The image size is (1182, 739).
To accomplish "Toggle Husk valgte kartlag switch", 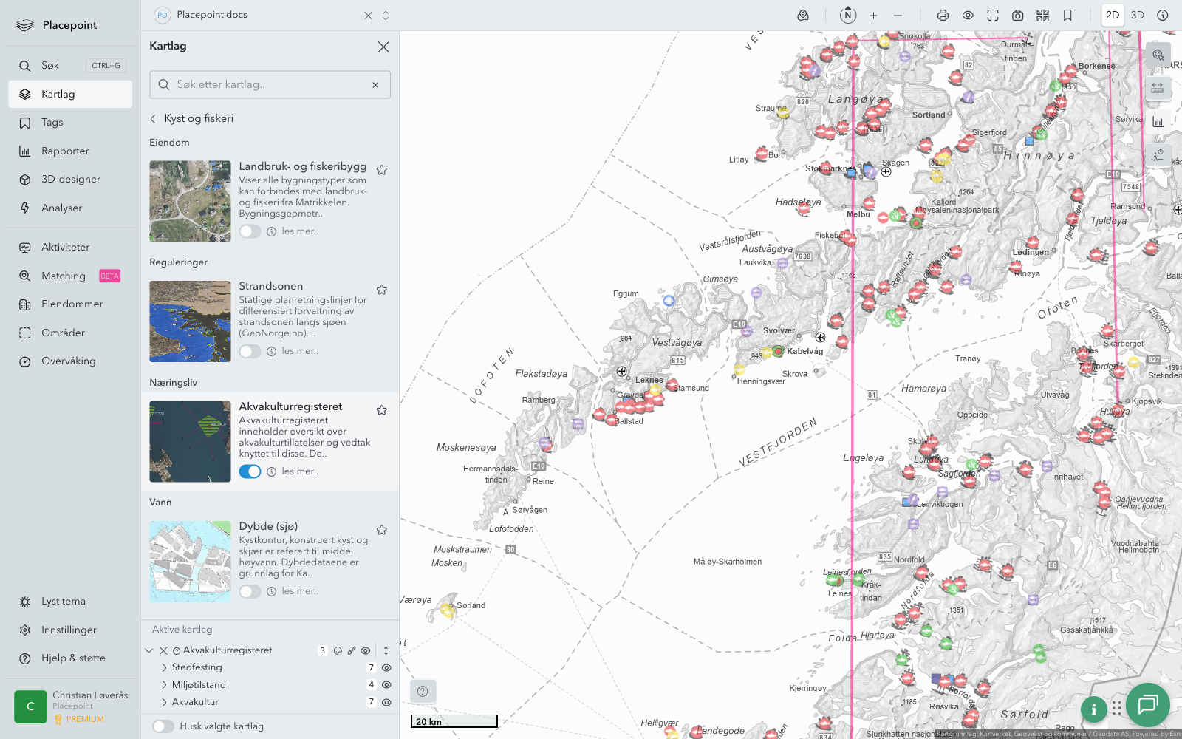I will 163,726.
